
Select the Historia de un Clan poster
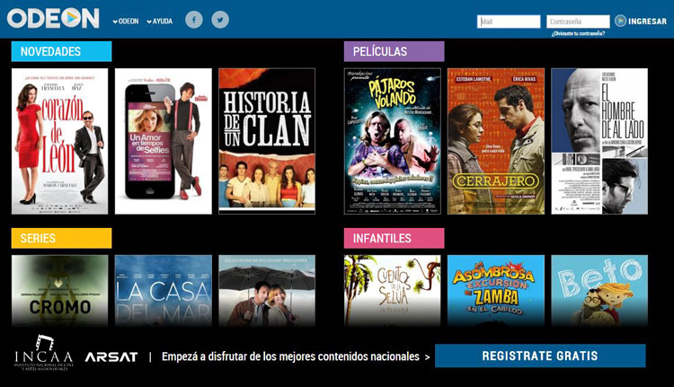(267, 141)
